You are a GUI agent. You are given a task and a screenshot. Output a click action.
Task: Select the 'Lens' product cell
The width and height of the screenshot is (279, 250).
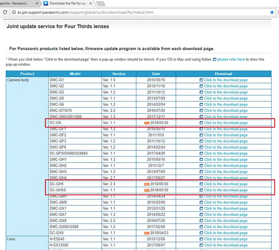[x=27, y=243]
